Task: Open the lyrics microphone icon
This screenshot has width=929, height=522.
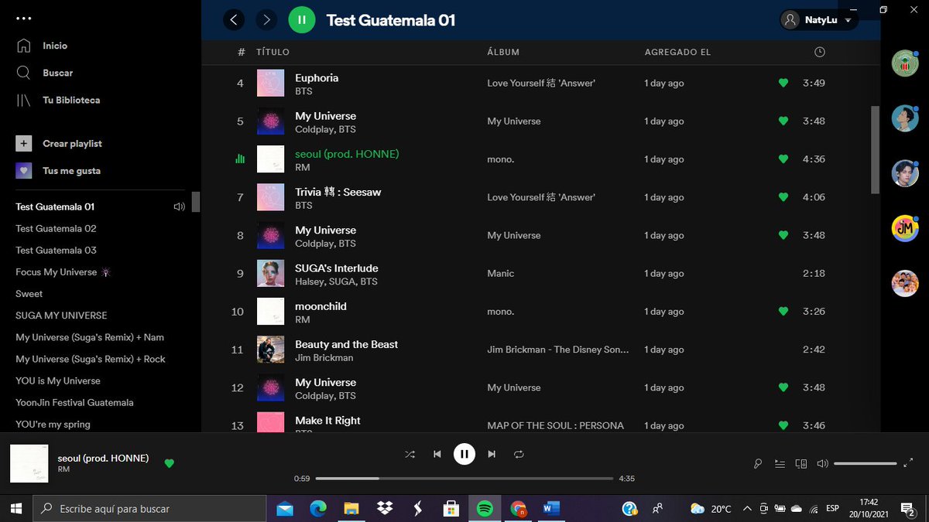Action: pyautogui.click(x=758, y=464)
